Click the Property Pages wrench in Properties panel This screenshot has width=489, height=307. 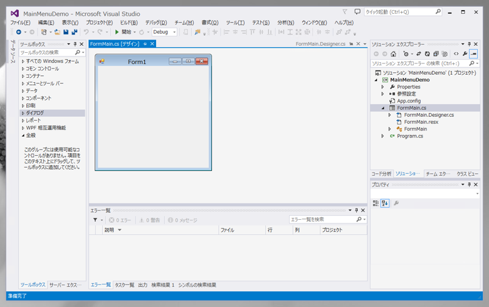pos(396,203)
